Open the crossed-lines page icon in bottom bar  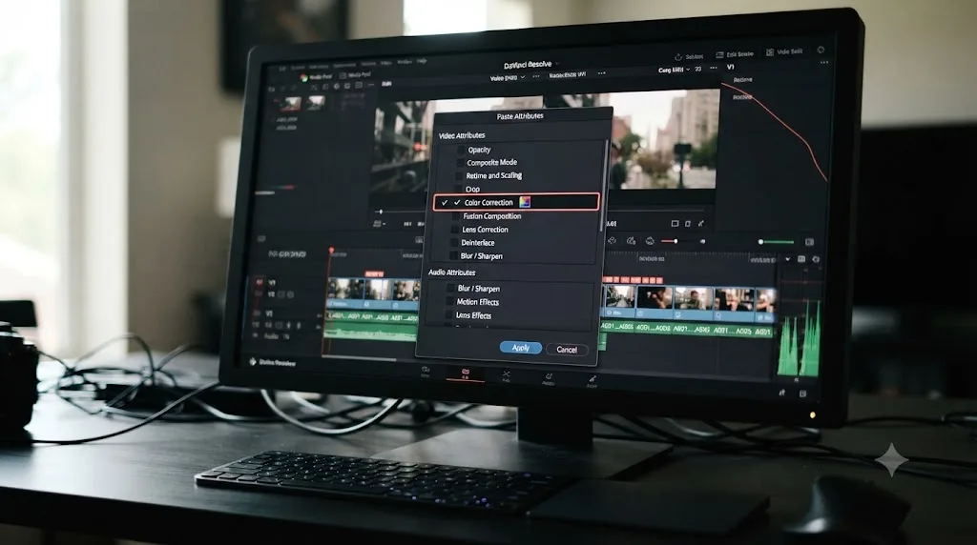coord(506,375)
